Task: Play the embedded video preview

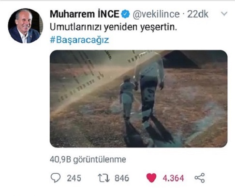Action: [x=139, y=98]
